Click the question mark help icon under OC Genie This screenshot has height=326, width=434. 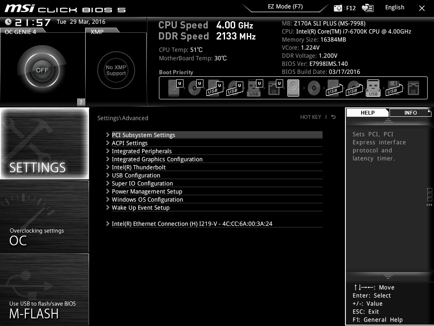[x=81, y=102]
